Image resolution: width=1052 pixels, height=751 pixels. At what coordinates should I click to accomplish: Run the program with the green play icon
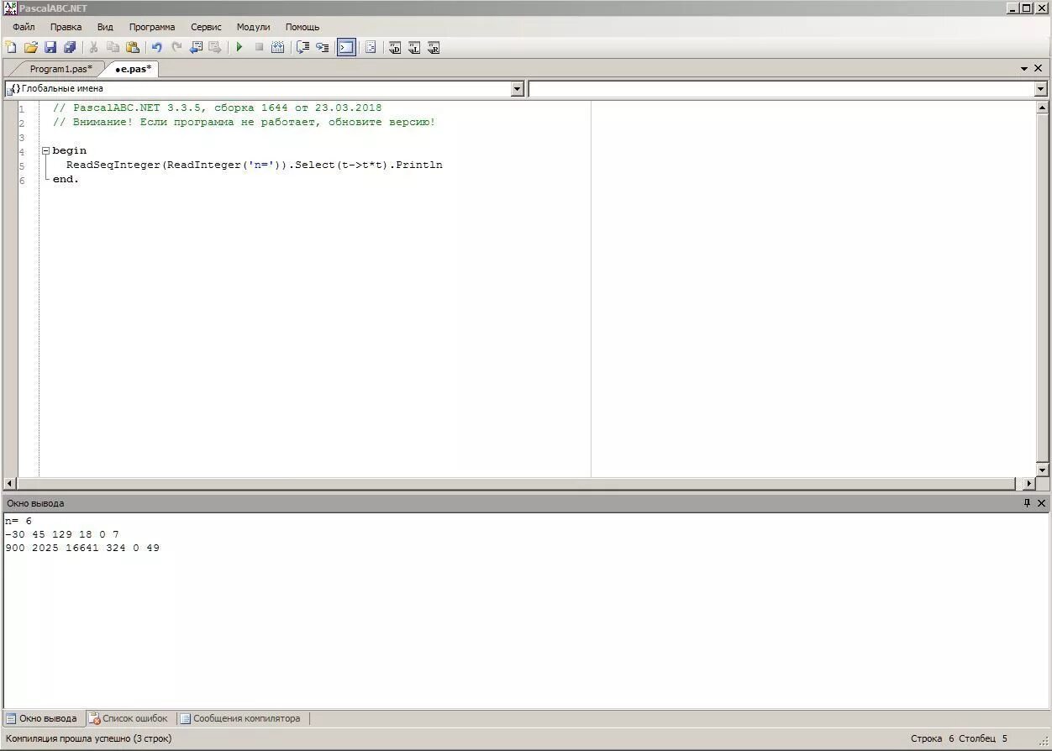click(239, 48)
